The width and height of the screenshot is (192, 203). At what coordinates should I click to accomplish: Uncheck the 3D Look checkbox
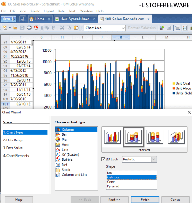pos(103,159)
